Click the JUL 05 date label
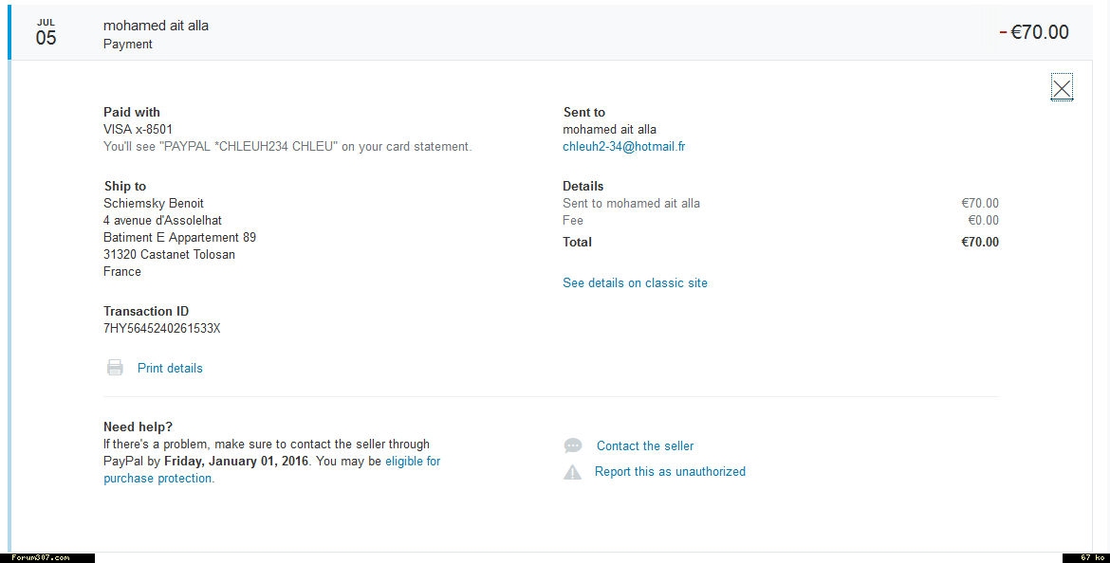This screenshot has width=1110, height=563. (46, 33)
